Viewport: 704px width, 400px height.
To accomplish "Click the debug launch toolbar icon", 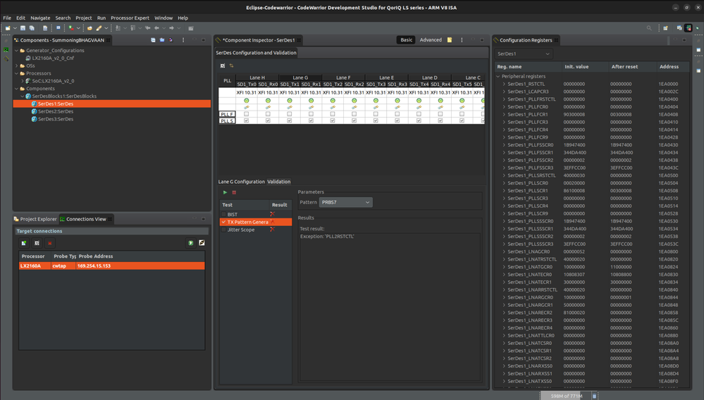I will 71,28.
